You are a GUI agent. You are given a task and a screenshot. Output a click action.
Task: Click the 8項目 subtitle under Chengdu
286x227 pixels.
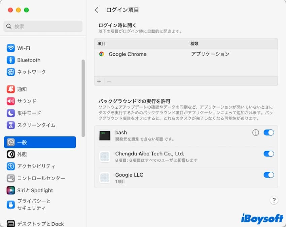click(x=156, y=160)
